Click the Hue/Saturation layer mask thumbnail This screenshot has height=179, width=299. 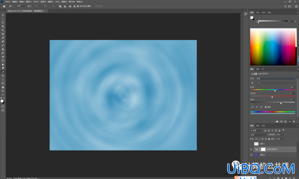pos(263,149)
